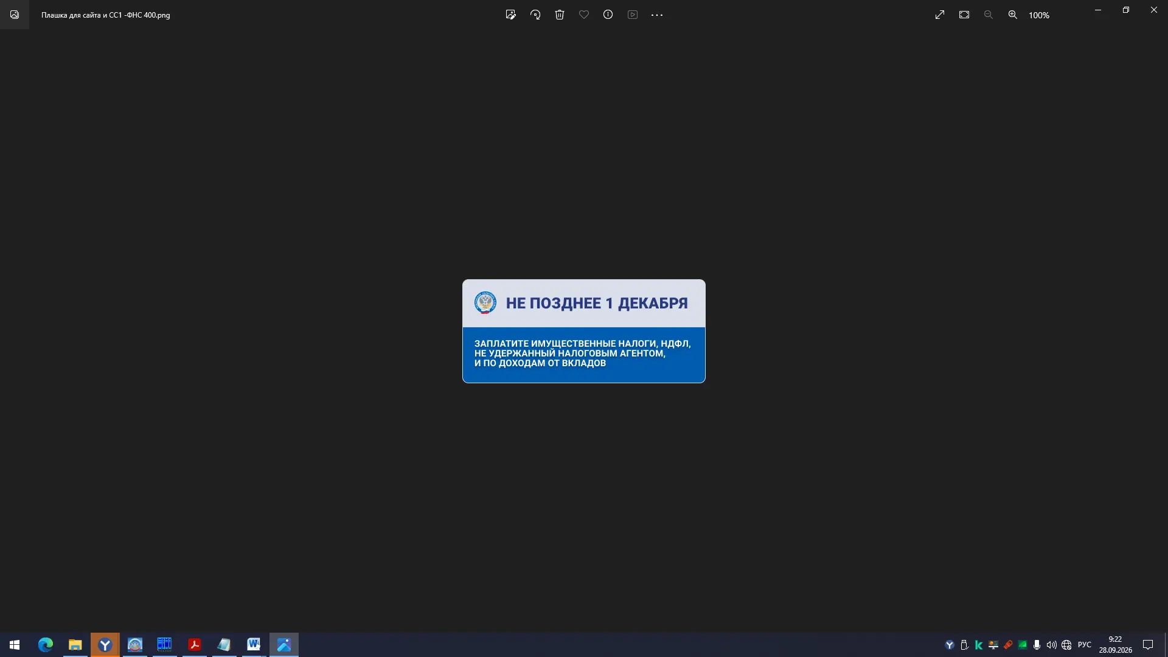Screen dimensions: 1168x657
Task: Click the 100% zoom level
Action: [x=1039, y=15]
